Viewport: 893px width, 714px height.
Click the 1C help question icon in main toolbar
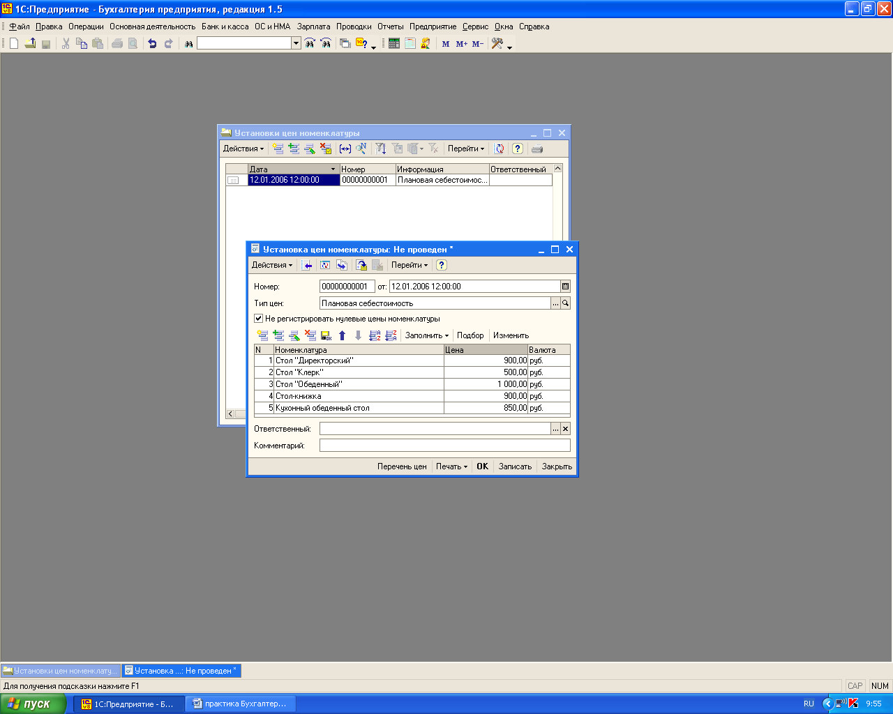click(x=361, y=43)
